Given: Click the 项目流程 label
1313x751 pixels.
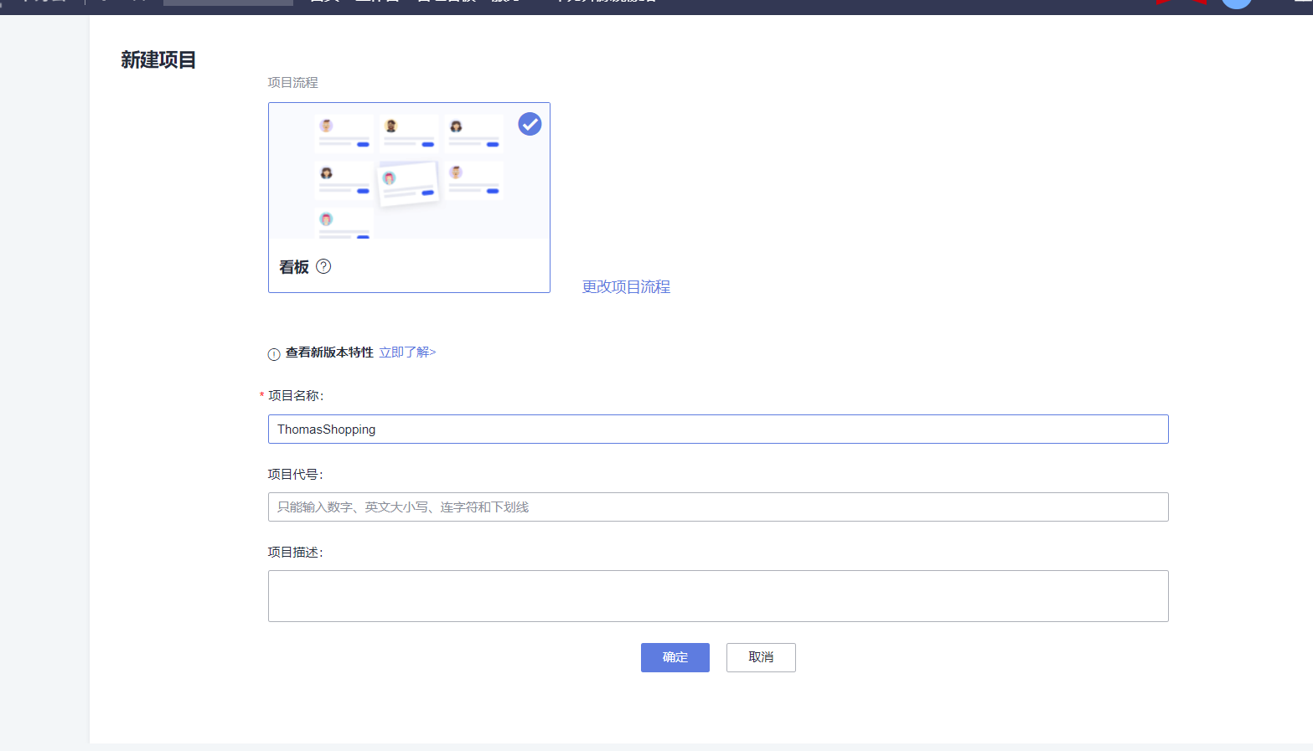Looking at the screenshot, I should point(293,83).
